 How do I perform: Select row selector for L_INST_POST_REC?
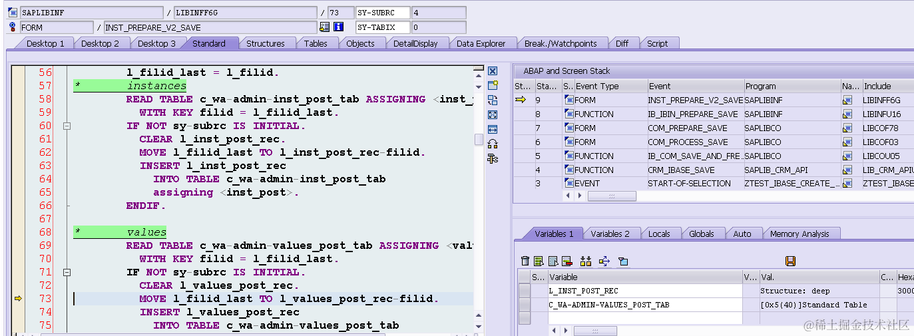click(x=525, y=291)
